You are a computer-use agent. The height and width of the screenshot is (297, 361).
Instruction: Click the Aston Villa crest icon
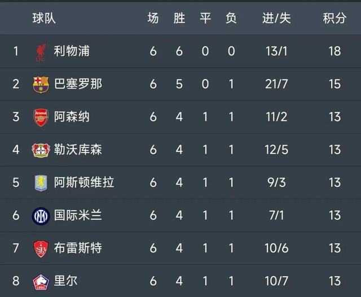tap(41, 182)
